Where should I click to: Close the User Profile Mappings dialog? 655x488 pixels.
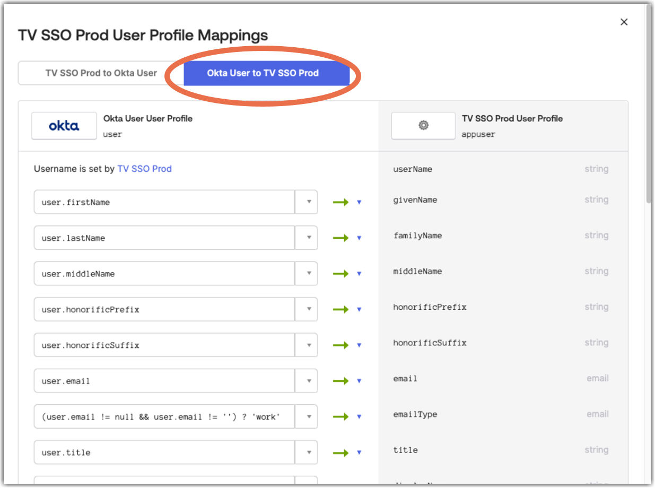point(624,22)
